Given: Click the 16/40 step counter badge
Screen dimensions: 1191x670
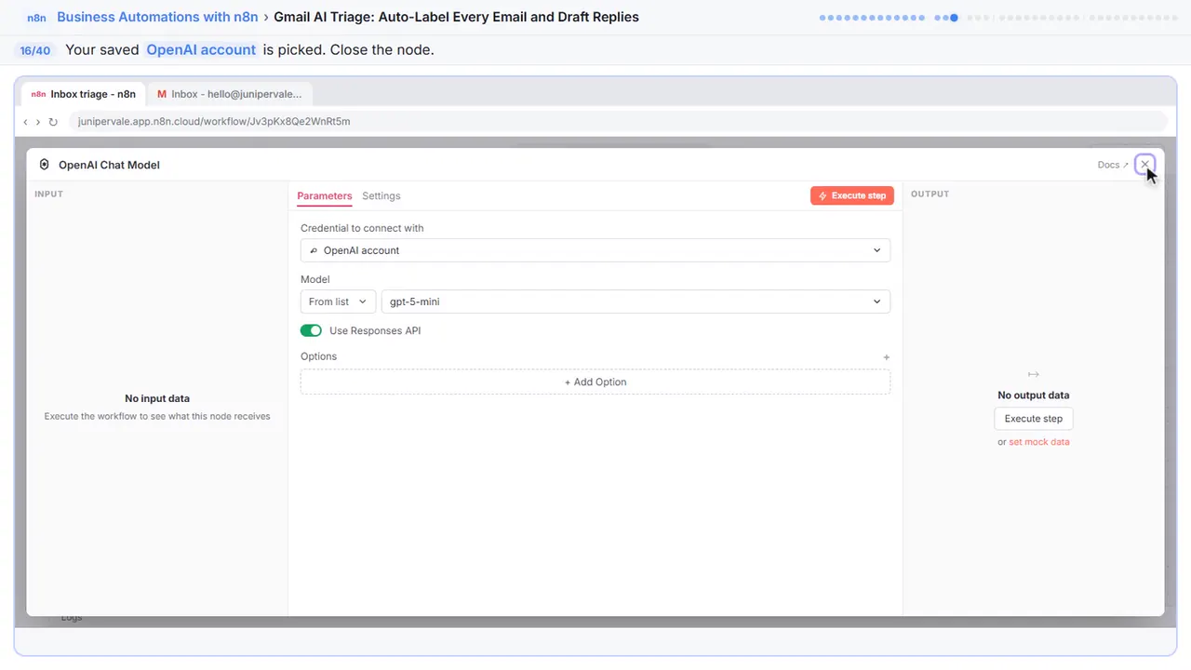Looking at the screenshot, I should [x=35, y=50].
